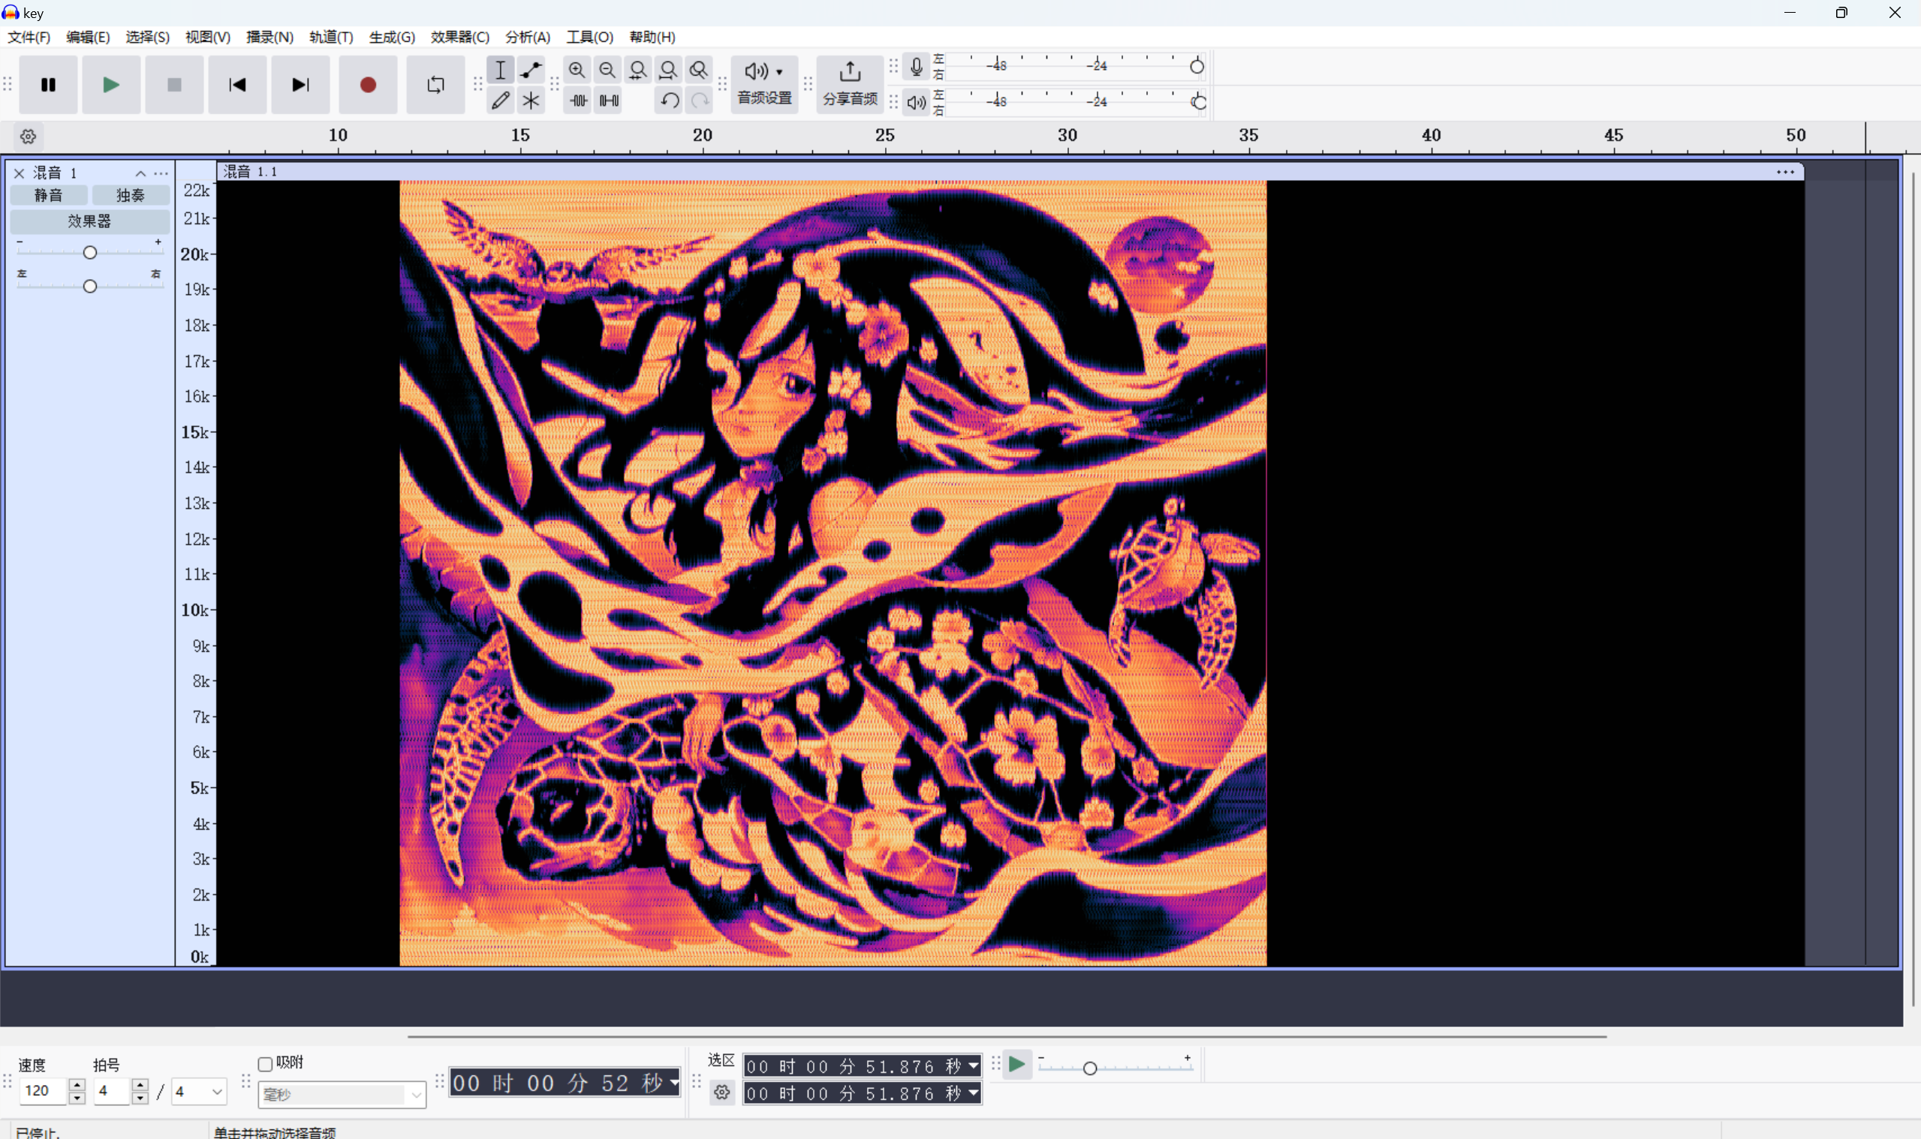The width and height of the screenshot is (1921, 1139).
Task: Open the 音频设置 audio setup dropdown
Action: point(764,85)
